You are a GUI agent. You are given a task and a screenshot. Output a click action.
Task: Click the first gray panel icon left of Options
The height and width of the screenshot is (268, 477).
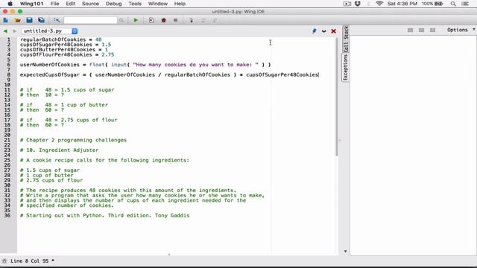pos(411,30)
